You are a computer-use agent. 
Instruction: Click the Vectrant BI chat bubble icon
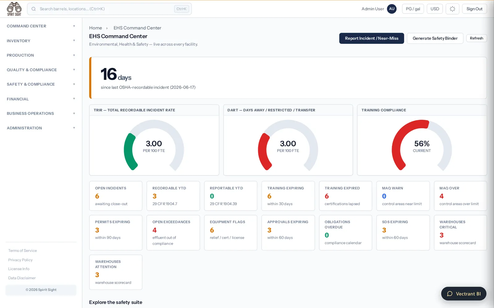(450, 294)
